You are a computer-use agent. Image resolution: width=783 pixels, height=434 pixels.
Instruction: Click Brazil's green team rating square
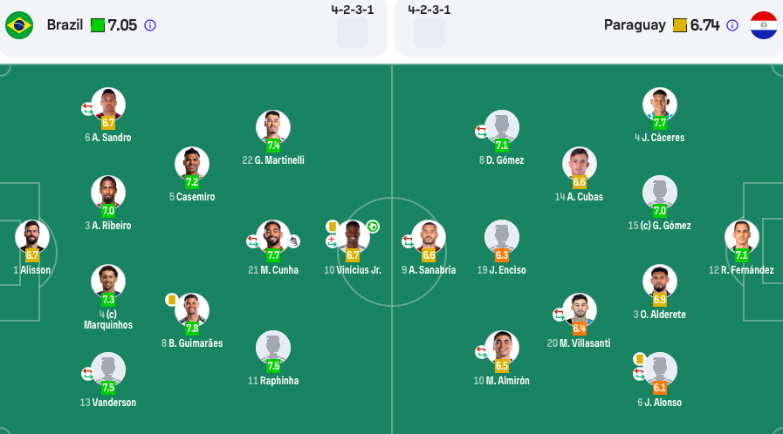[98, 25]
